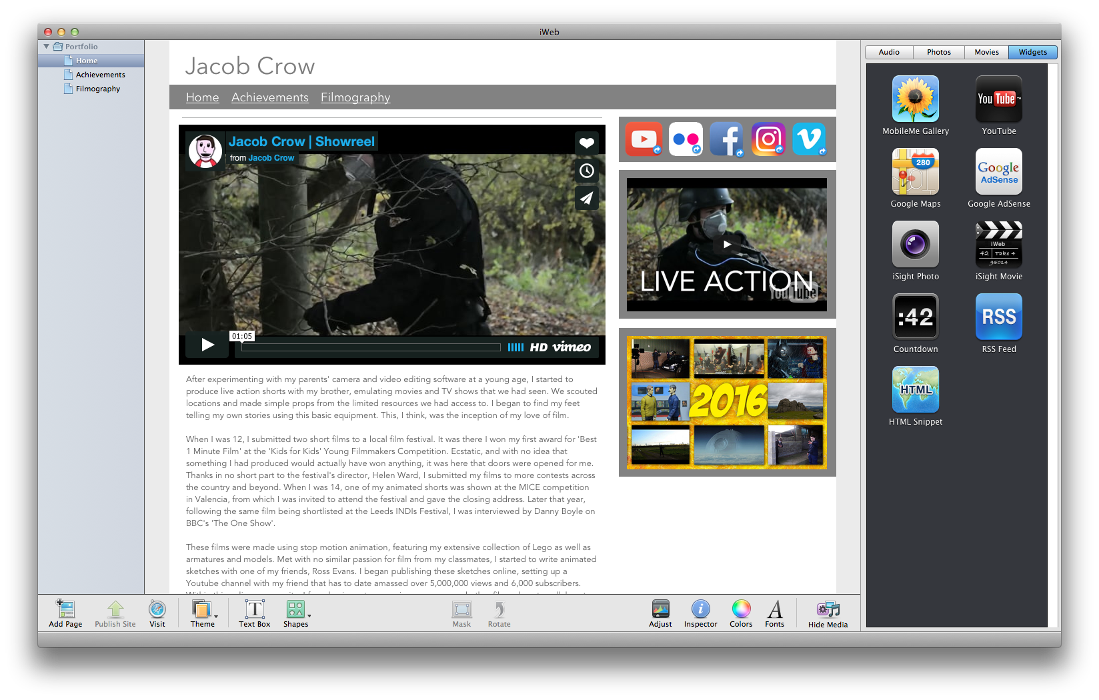Click the YouTube social icon on page
Viewport: 1099px width, 700px height.
(x=644, y=139)
